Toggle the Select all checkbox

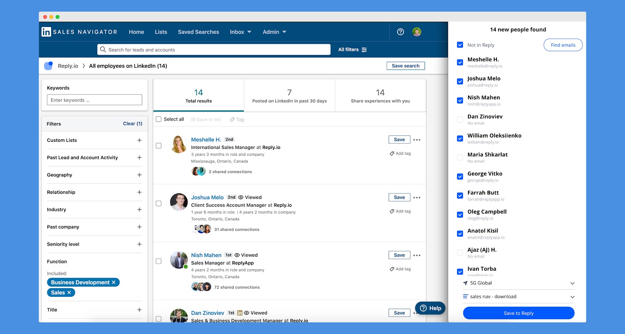(x=159, y=119)
